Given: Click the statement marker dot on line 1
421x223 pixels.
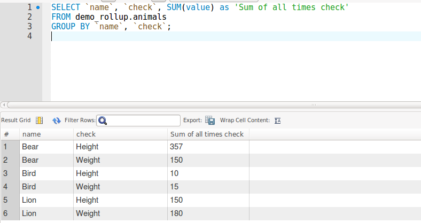Looking at the screenshot, I should coord(37,8).
